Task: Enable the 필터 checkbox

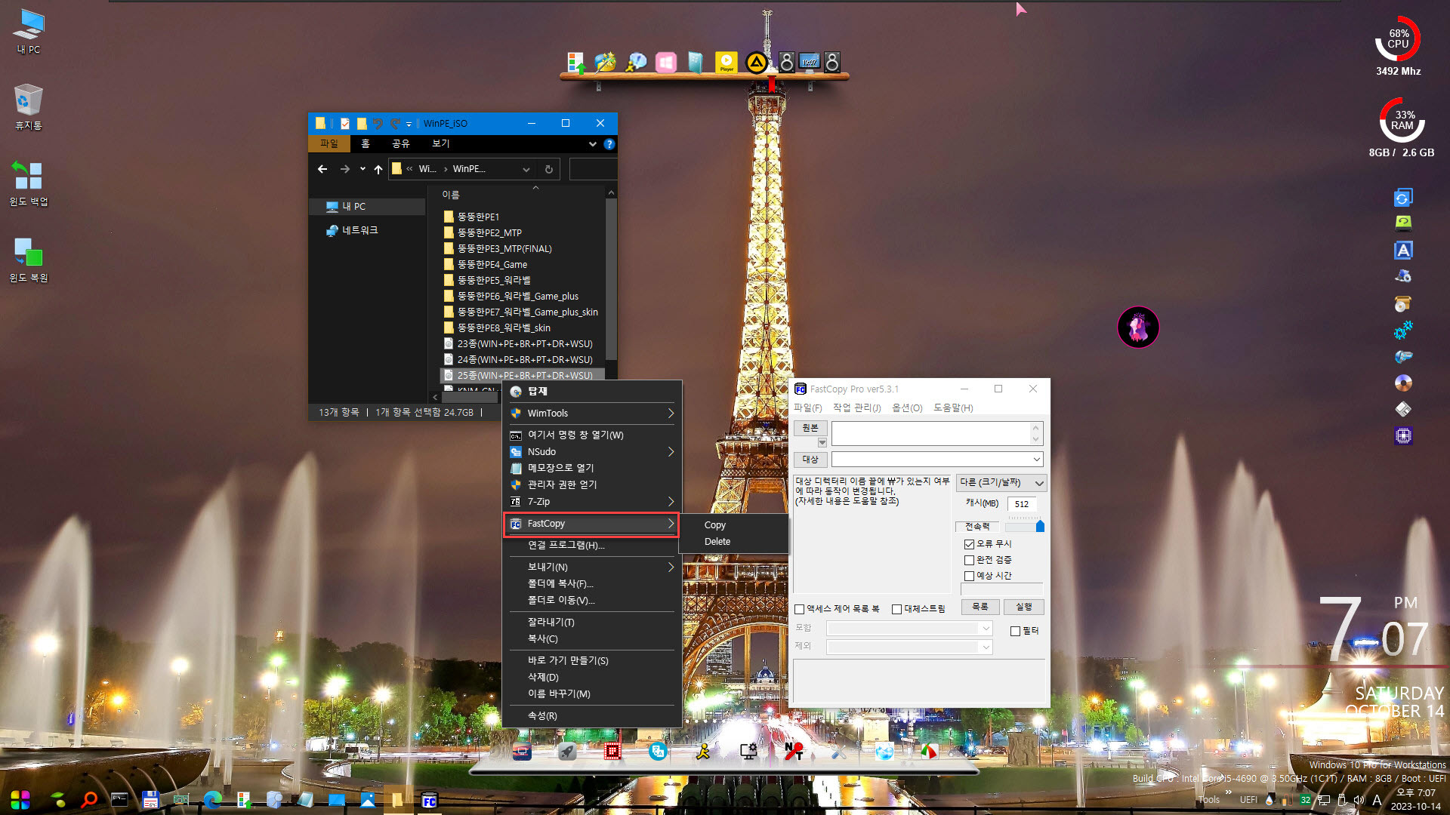Action: coord(1015,631)
